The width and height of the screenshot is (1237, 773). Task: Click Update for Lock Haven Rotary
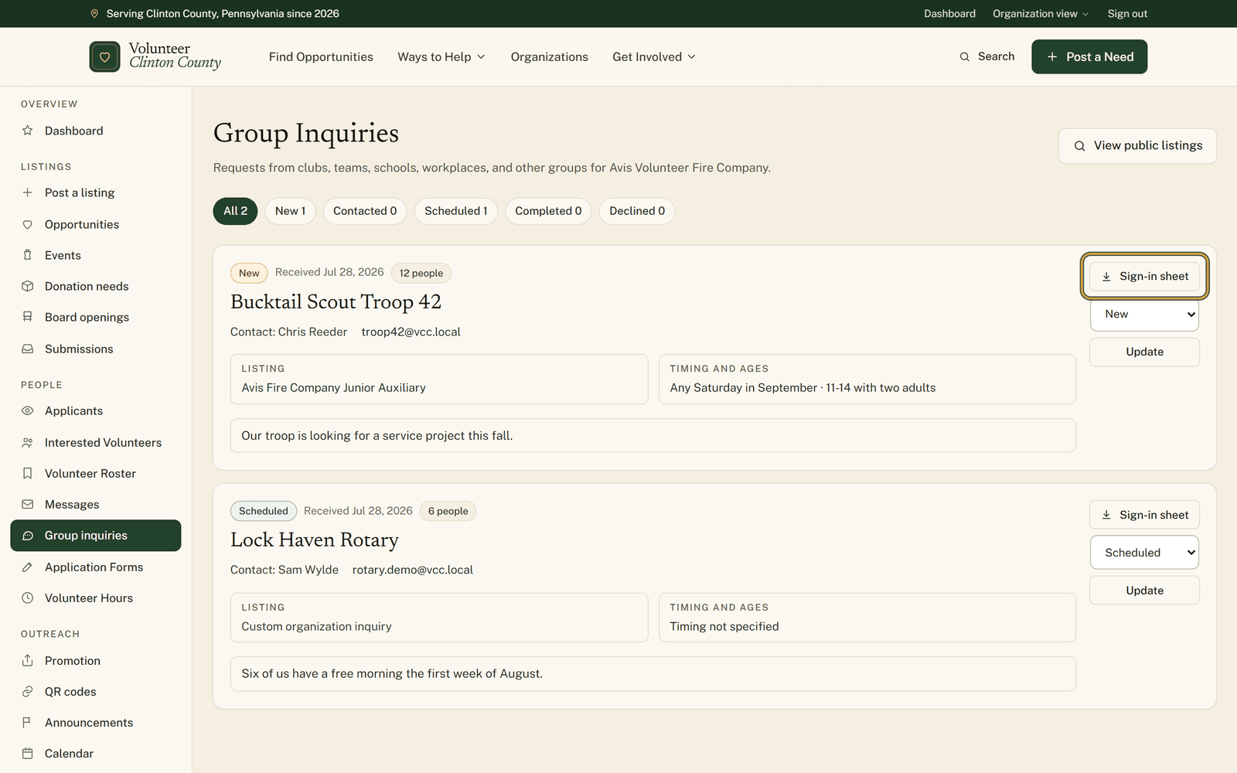point(1144,591)
